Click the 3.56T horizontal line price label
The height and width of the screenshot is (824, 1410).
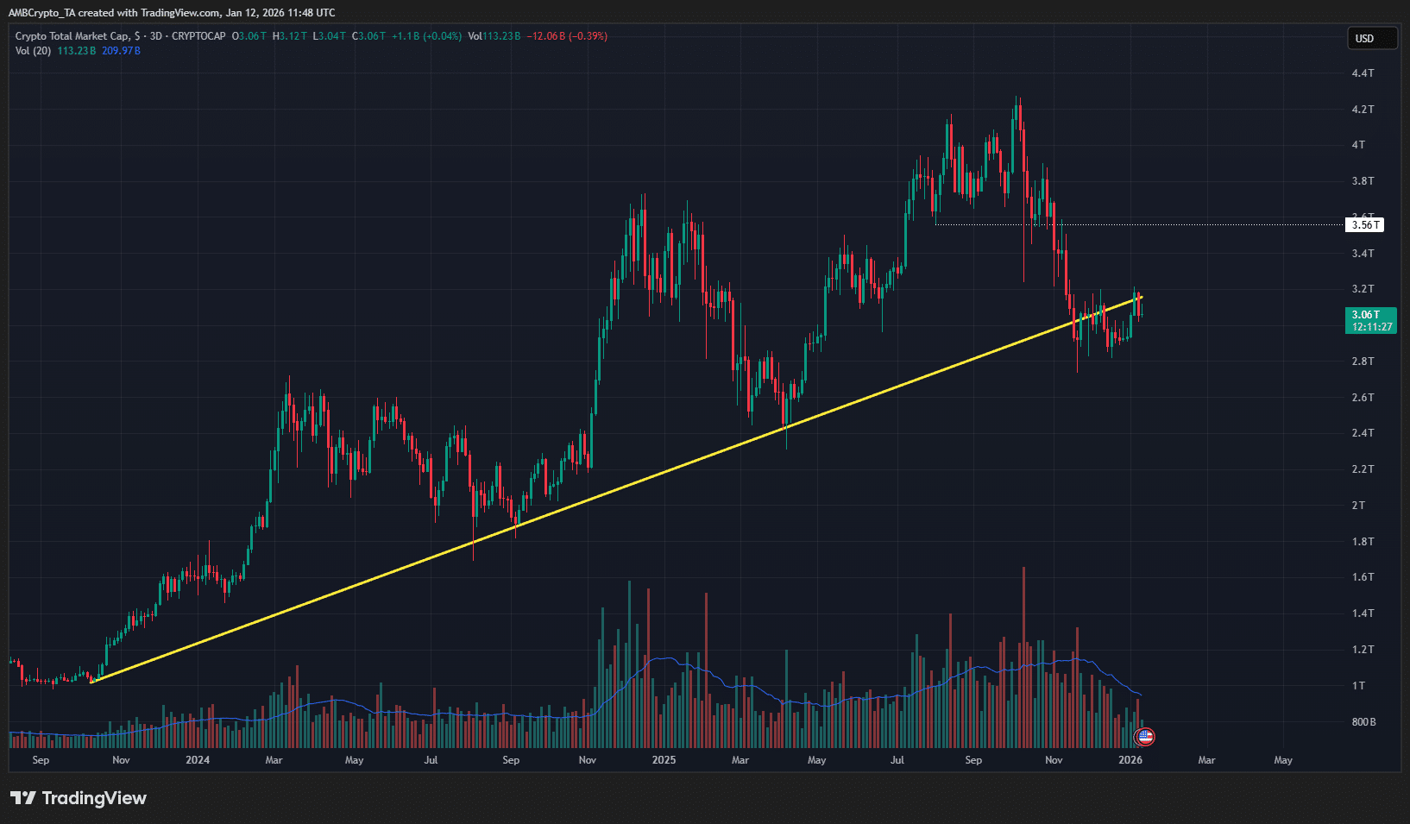[x=1365, y=225]
